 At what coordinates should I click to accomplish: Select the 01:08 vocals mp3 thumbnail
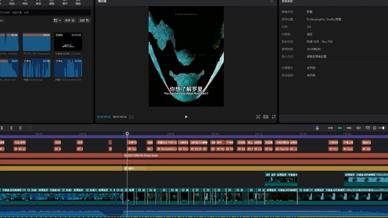coord(37,68)
